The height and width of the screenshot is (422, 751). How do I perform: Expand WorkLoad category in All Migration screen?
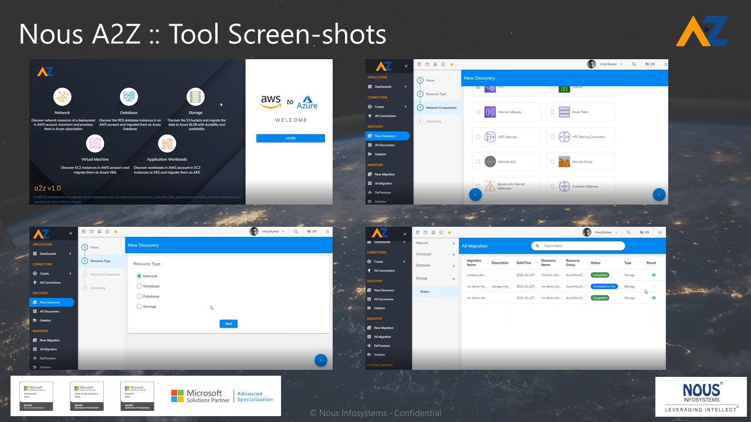point(435,254)
